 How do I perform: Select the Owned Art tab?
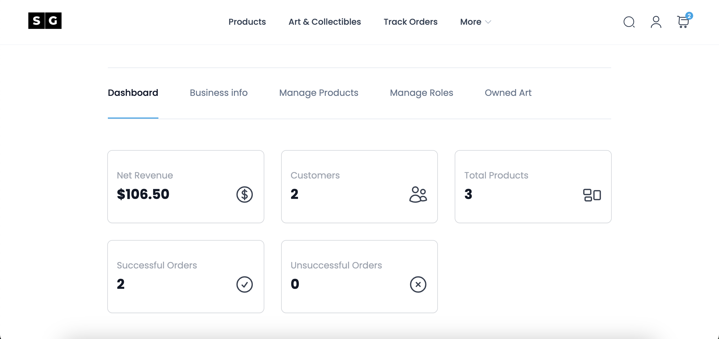(508, 93)
